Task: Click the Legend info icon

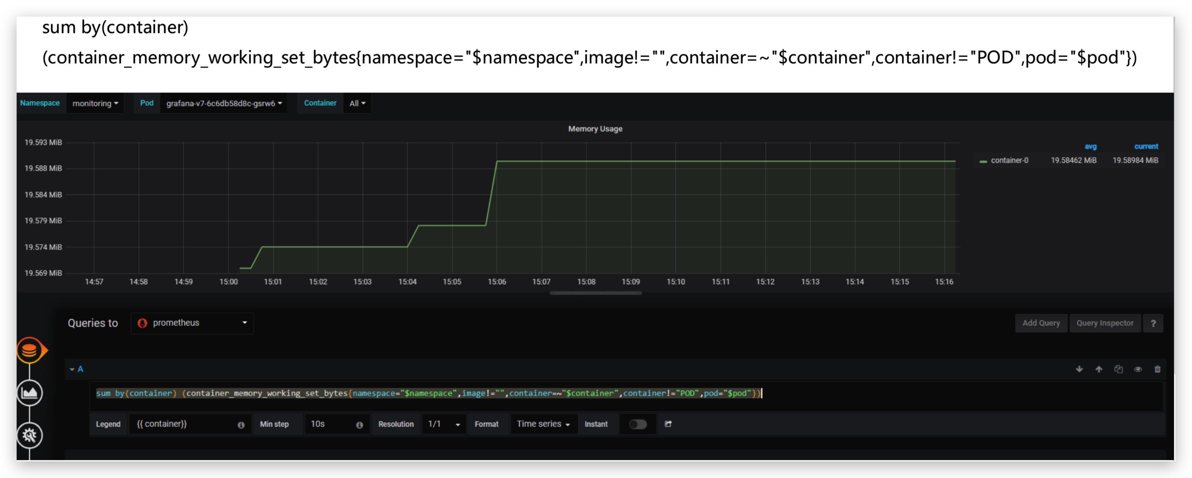Action: [x=241, y=425]
